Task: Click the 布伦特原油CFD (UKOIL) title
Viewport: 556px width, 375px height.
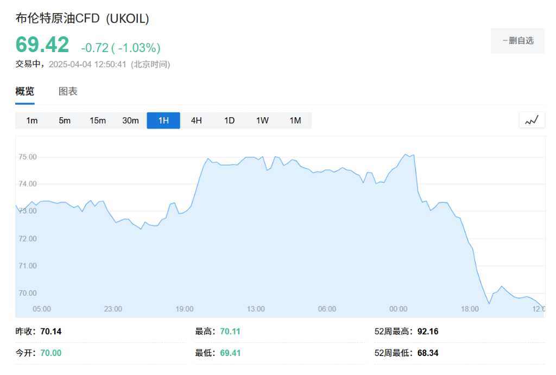Action: click(x=81, y=18)
